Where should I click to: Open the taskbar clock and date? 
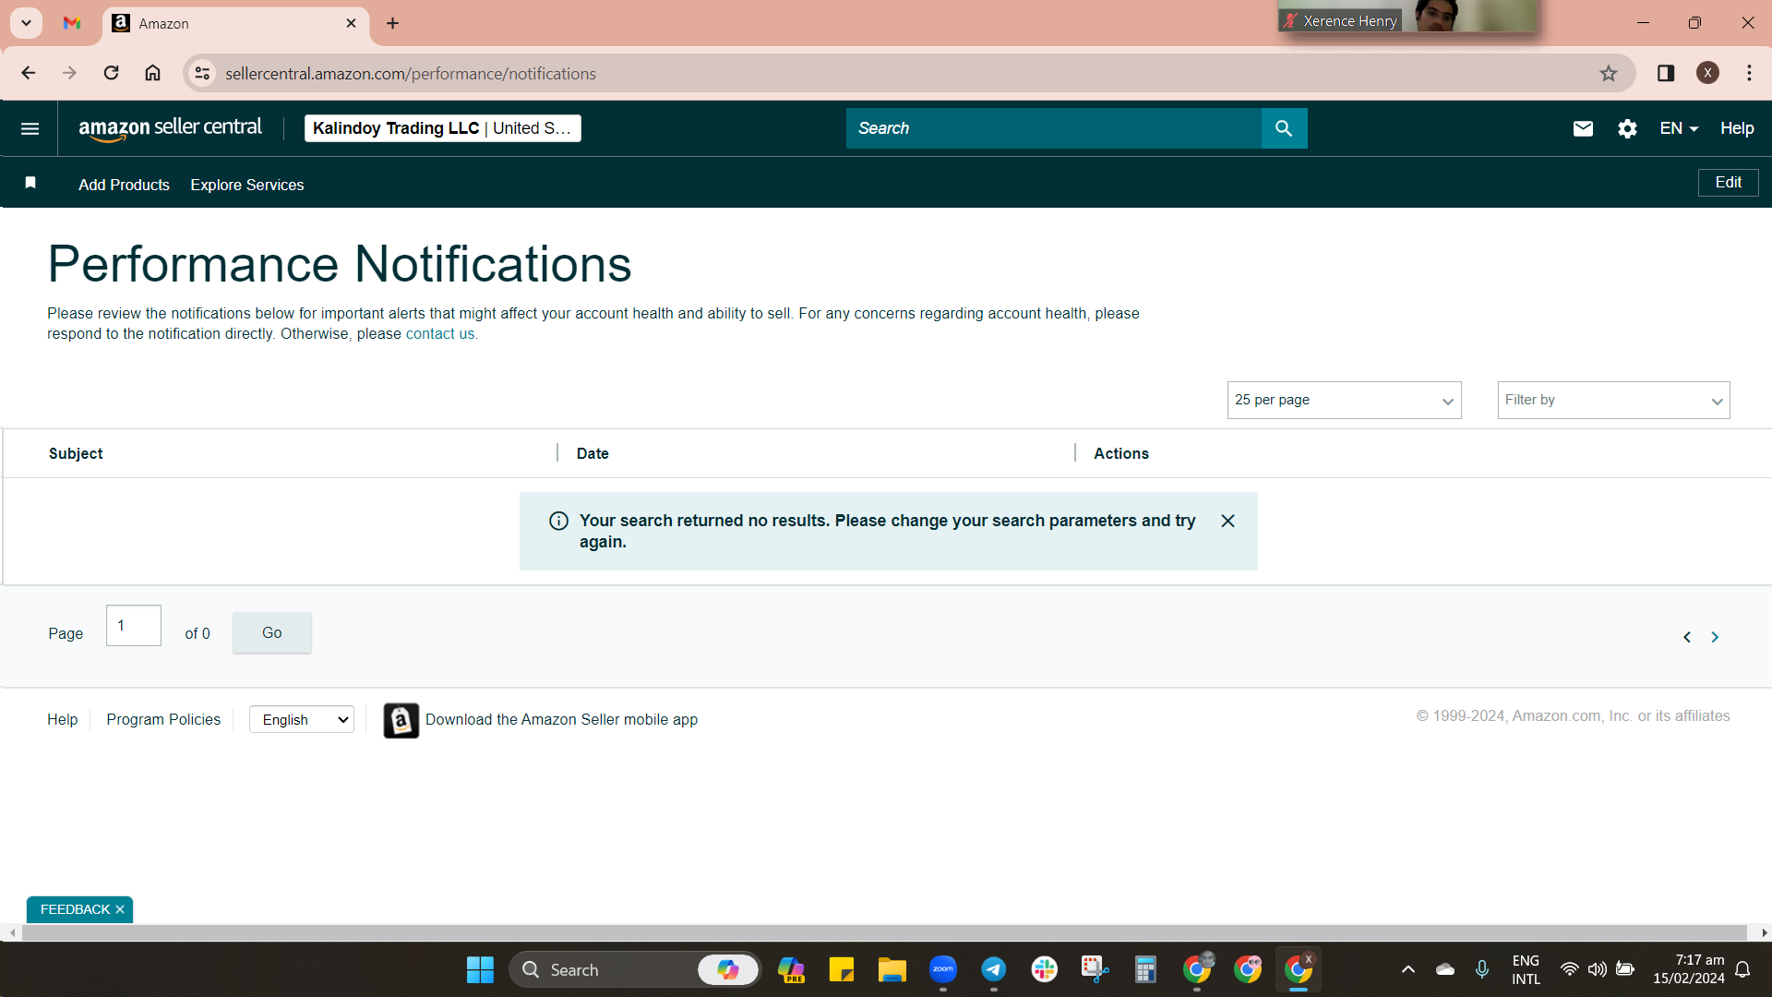point(1688,969)
